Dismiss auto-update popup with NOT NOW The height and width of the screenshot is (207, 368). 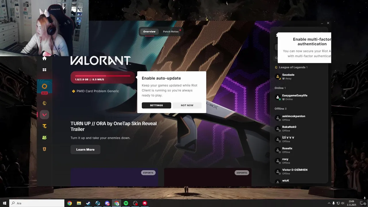187,105
